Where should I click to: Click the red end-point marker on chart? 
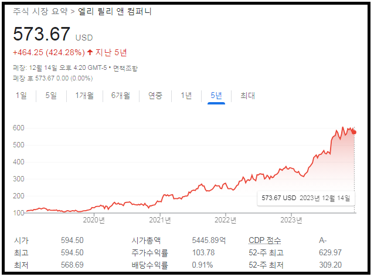point(354,132)
